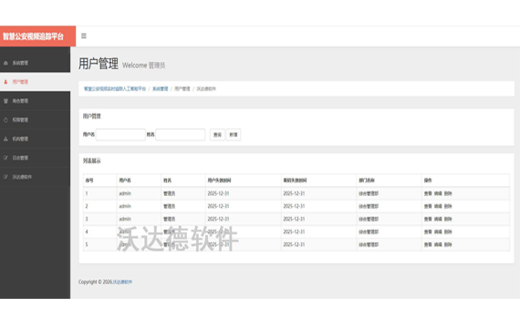Toggle the sidebar with the hamburger icon

[84, 36]
